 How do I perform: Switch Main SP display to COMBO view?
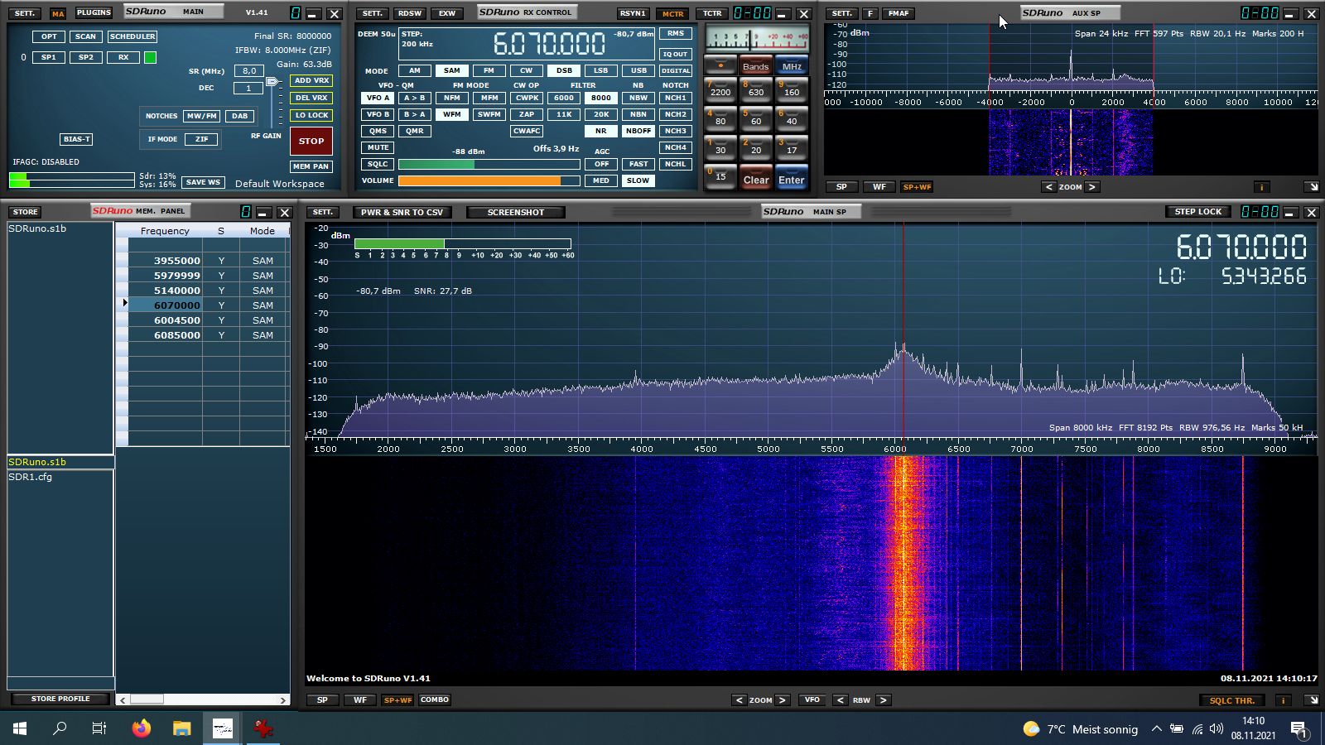click(x=434, y=700)
